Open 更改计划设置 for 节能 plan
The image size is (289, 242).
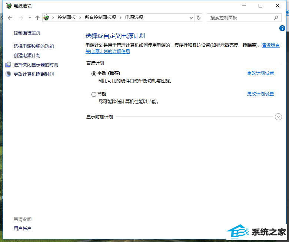click(x=260, y=94)
